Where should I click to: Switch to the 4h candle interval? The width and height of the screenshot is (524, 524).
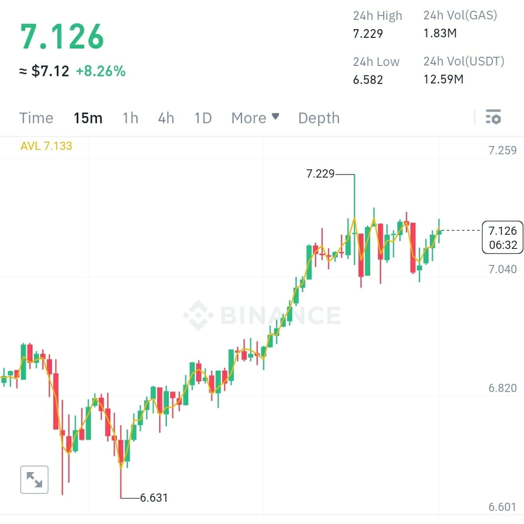tap(165, 118)
